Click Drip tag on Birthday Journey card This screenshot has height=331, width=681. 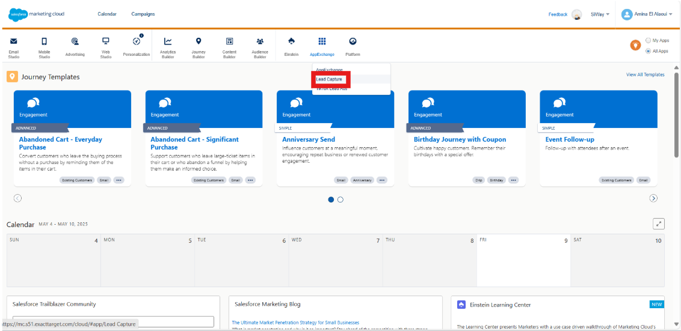tap(479, 180)
